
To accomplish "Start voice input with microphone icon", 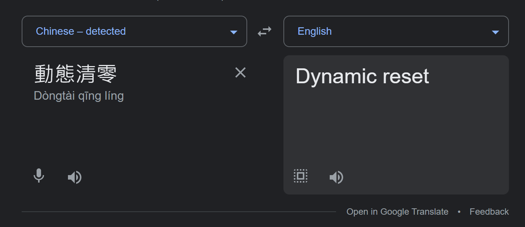I will [39, 176].
